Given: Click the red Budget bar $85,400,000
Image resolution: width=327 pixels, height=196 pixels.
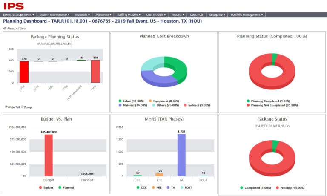Looking at the screenshot, I should 49,155.
